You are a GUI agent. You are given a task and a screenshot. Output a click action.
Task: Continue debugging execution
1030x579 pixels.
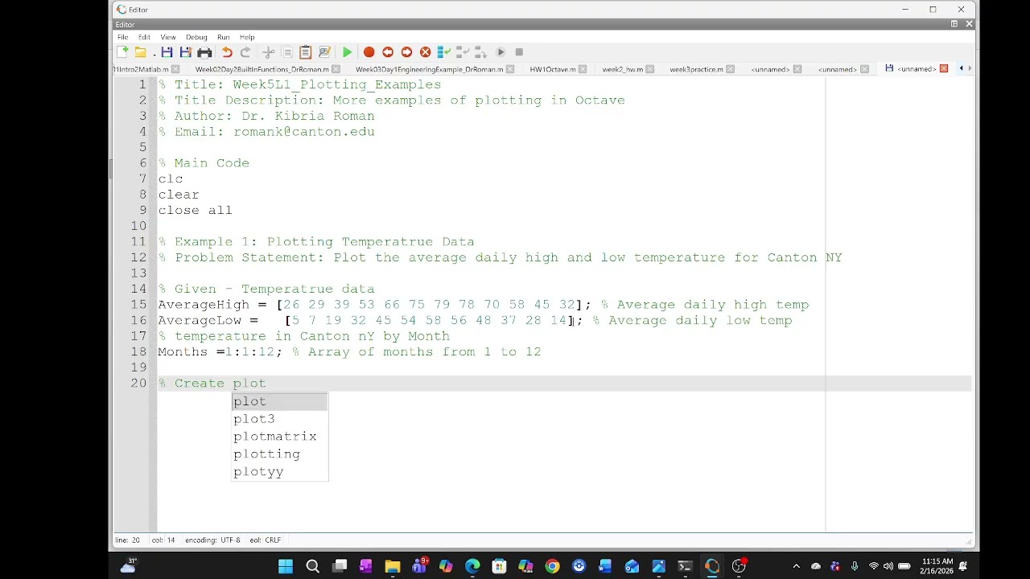pyautogui.click(x=501, y=52)
